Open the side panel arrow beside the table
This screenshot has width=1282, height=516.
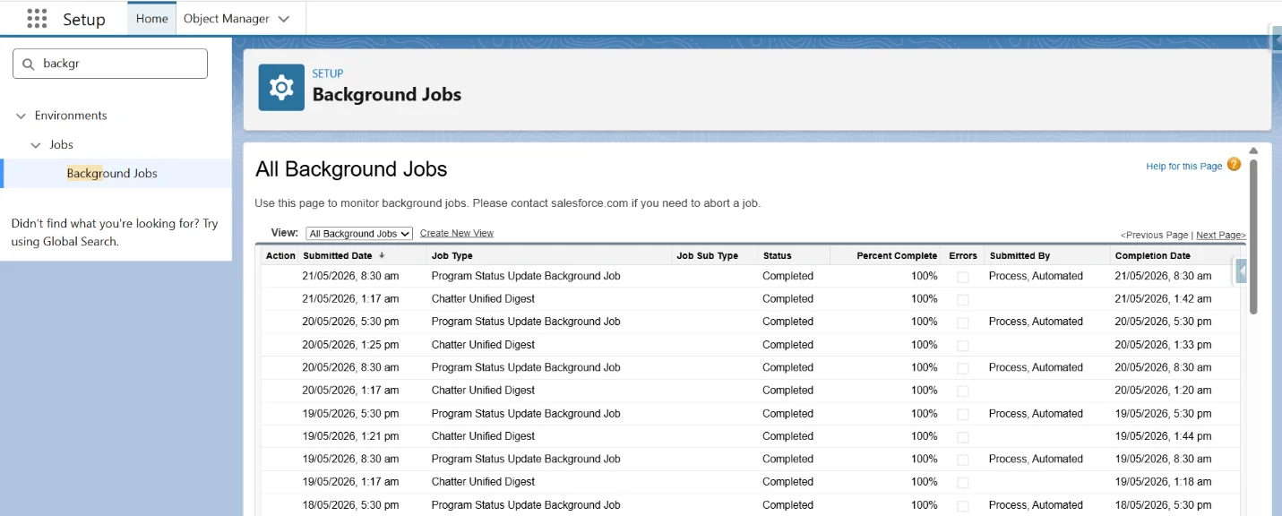[1242, 271]
